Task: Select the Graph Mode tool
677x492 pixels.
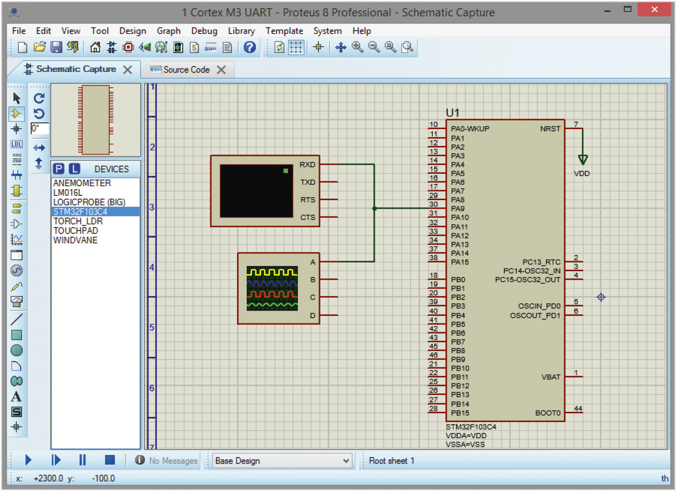Action: coord(17,239)
